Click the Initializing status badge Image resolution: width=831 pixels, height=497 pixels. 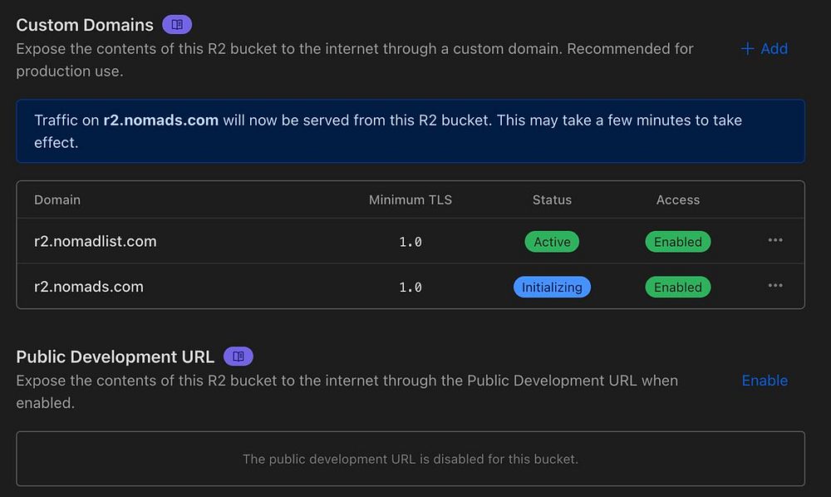(x=552, y=288)
